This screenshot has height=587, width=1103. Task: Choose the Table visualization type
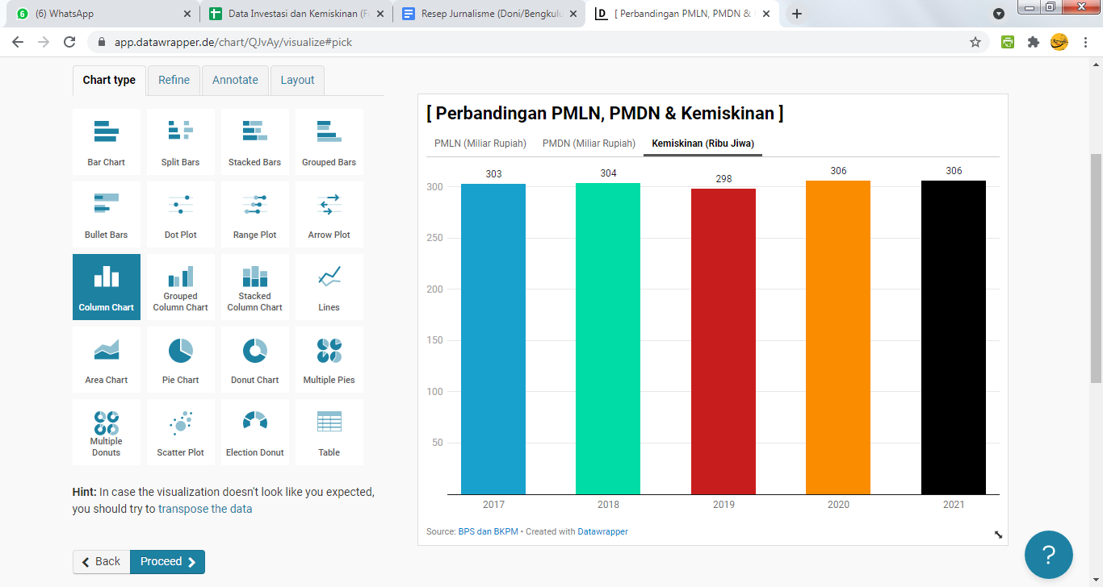click(x=329, y=432)
